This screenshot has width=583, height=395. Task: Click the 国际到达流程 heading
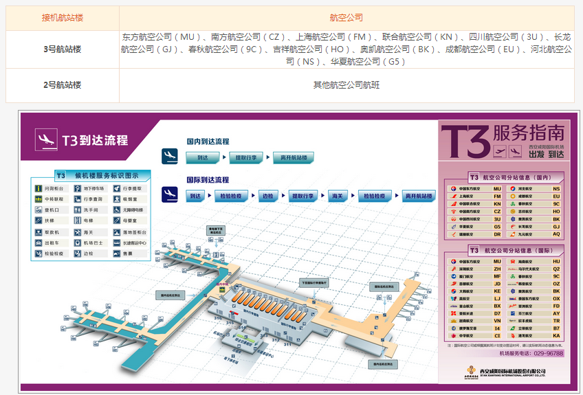(x=208, y=180)
